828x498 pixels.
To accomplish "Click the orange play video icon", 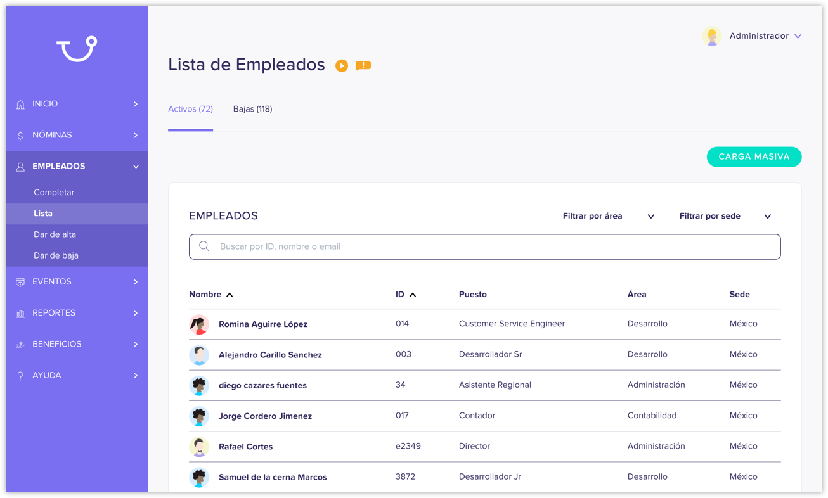I will (x=342, y=66).
